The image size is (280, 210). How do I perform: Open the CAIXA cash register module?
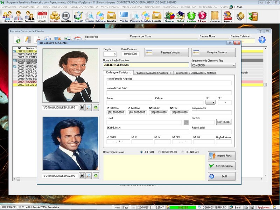pos(180,16)
